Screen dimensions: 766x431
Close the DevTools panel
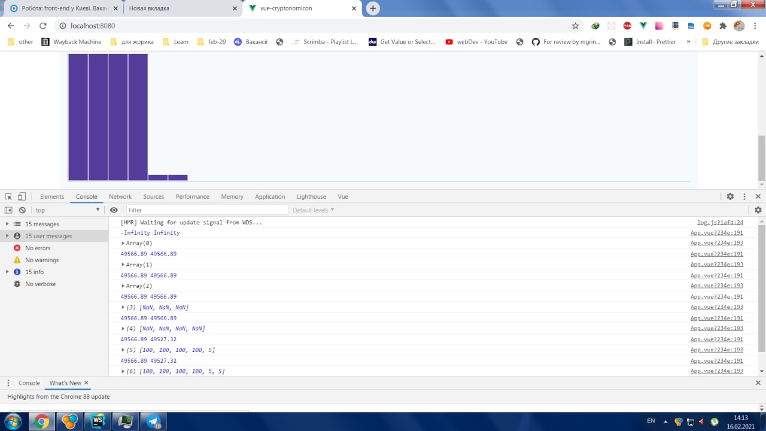[x=758, y=196]
